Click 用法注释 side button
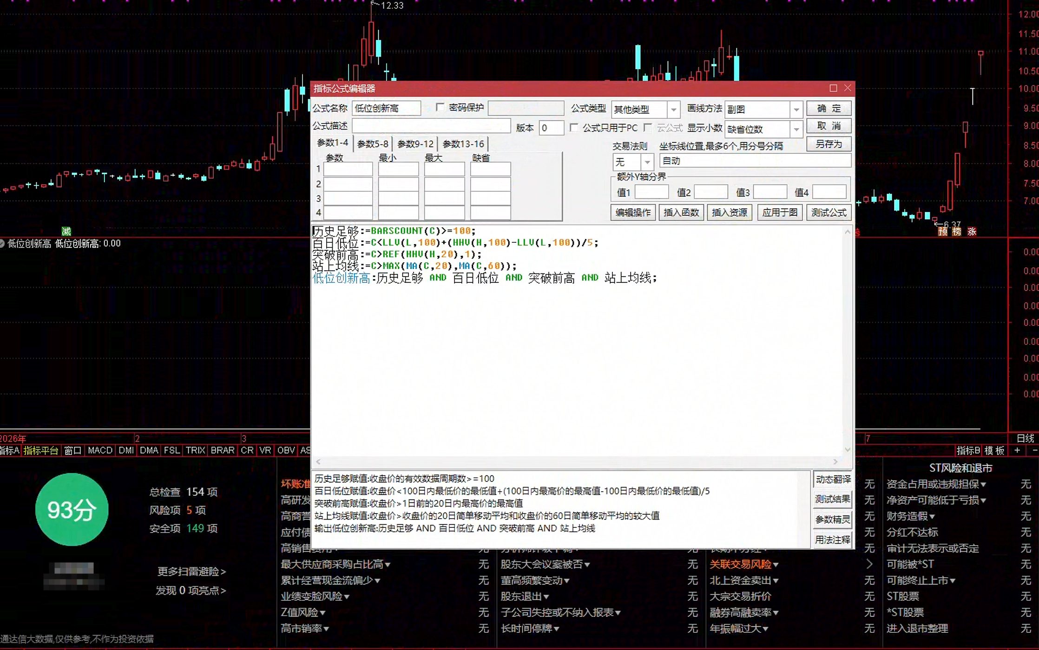1039x650 pixels. point(833,540)
